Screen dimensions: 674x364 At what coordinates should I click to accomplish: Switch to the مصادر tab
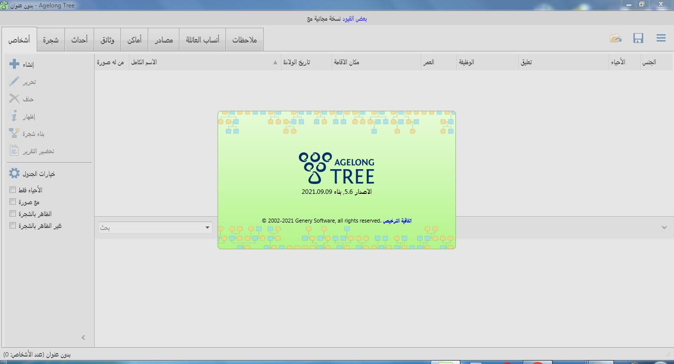(164, 40)
